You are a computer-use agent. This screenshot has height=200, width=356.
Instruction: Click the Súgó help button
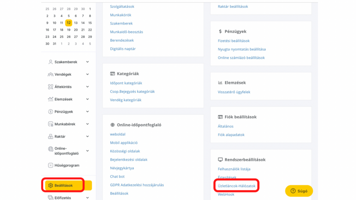tap(299, 191)
